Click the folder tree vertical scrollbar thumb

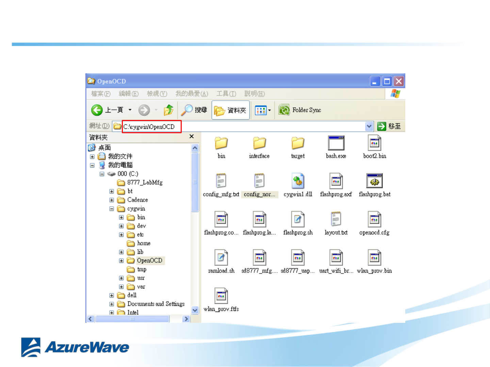[x=195, y=182]
